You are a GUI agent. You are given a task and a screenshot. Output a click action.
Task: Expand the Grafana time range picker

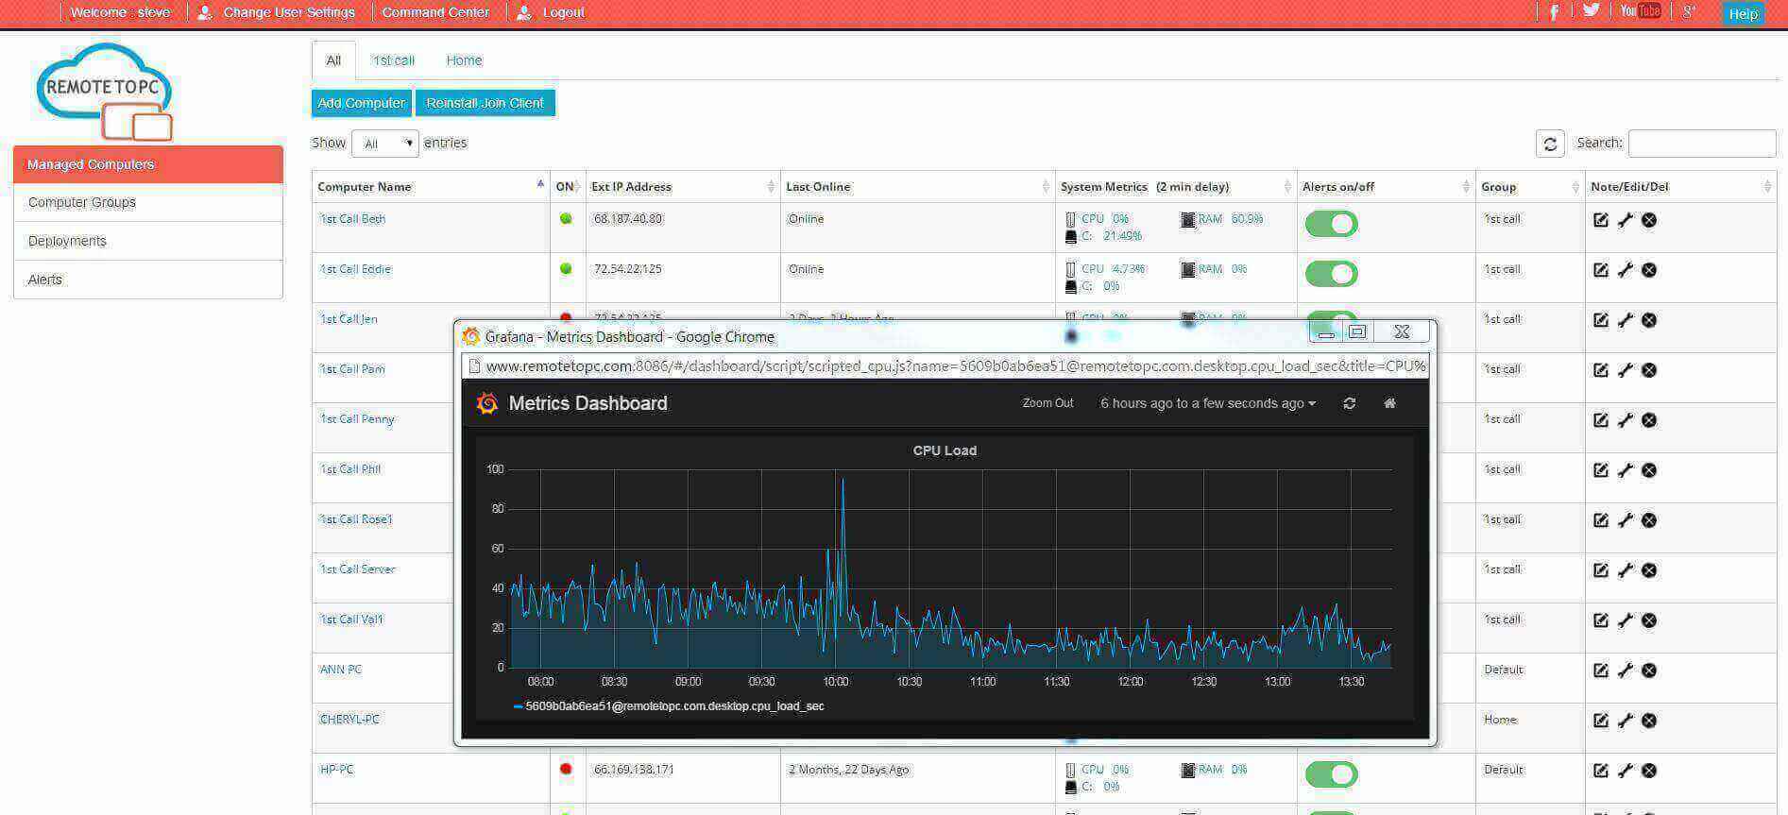tap(1207, 403)
